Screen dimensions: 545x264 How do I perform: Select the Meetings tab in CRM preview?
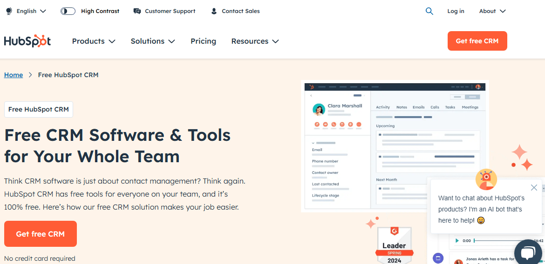[x=470, y=107]
